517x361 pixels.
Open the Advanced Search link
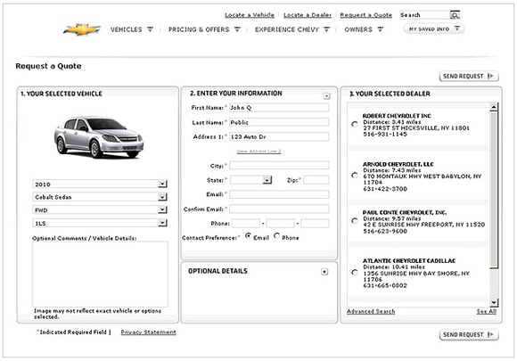click(x=371, y=311)
